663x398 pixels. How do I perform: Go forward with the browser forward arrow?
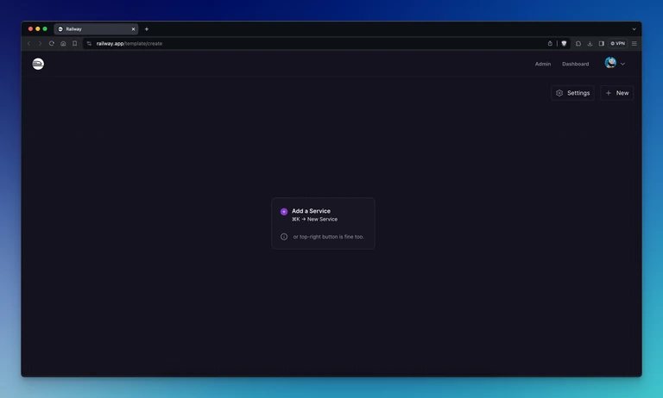(x=41, y=43)
